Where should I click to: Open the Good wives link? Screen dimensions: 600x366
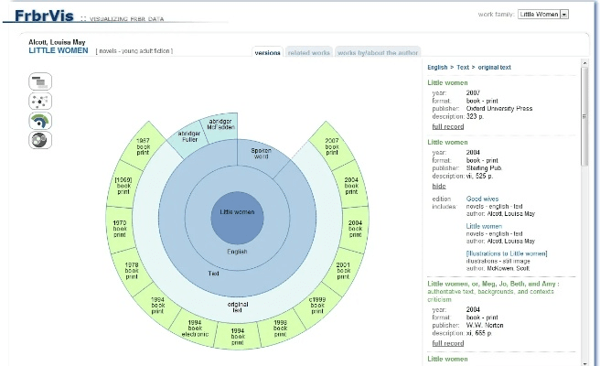tap(481, 199)
